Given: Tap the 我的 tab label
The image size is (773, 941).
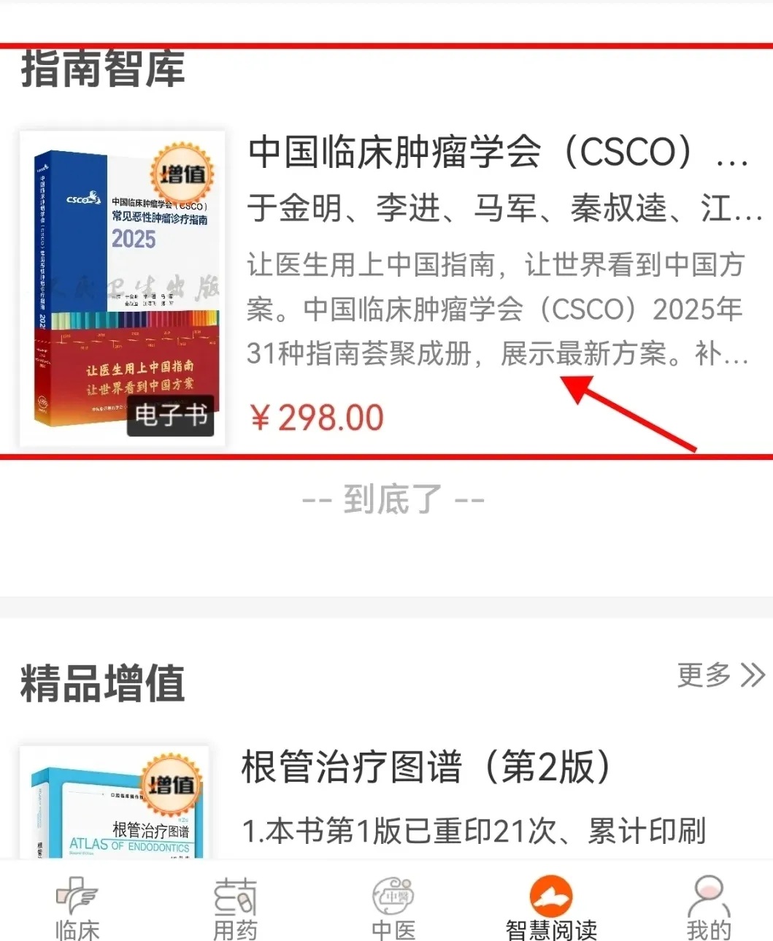Looking at the screenshot, I should pos(708,930).
